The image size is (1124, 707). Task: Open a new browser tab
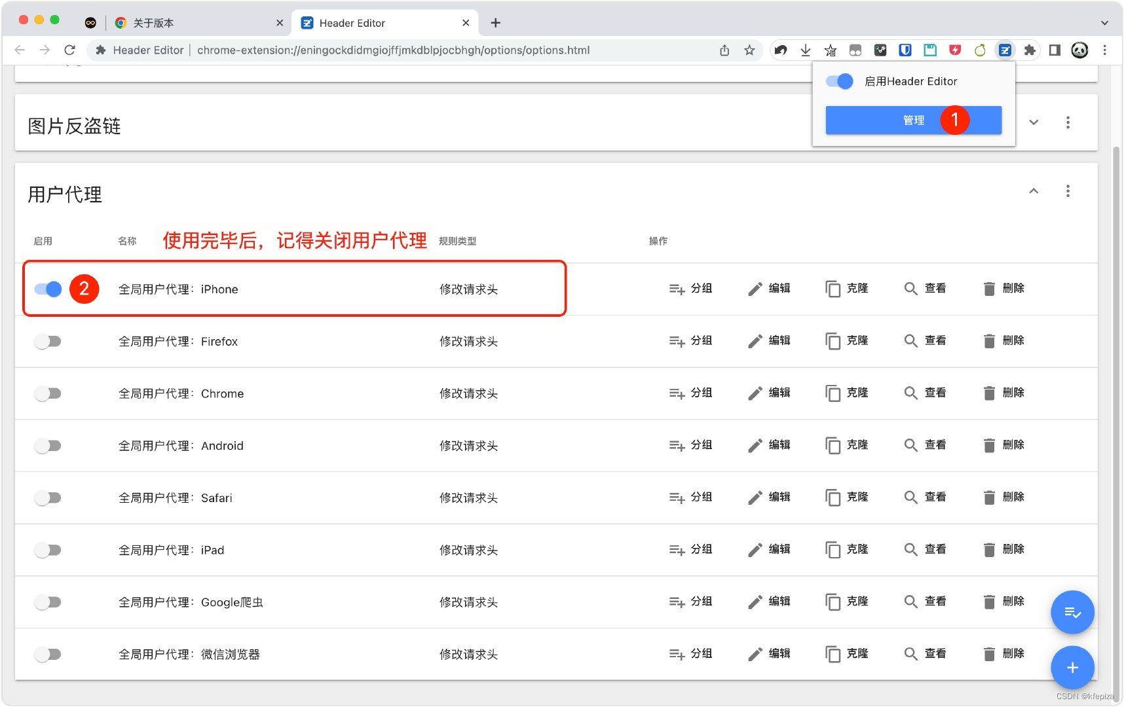pyautogui.click(x=496, y=23)
